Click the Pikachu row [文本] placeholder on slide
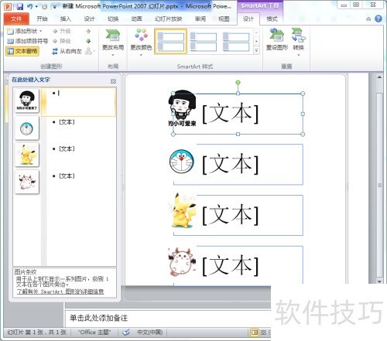Image resolution: width=387 pixels, height=341 pixels. click(231, 215)
